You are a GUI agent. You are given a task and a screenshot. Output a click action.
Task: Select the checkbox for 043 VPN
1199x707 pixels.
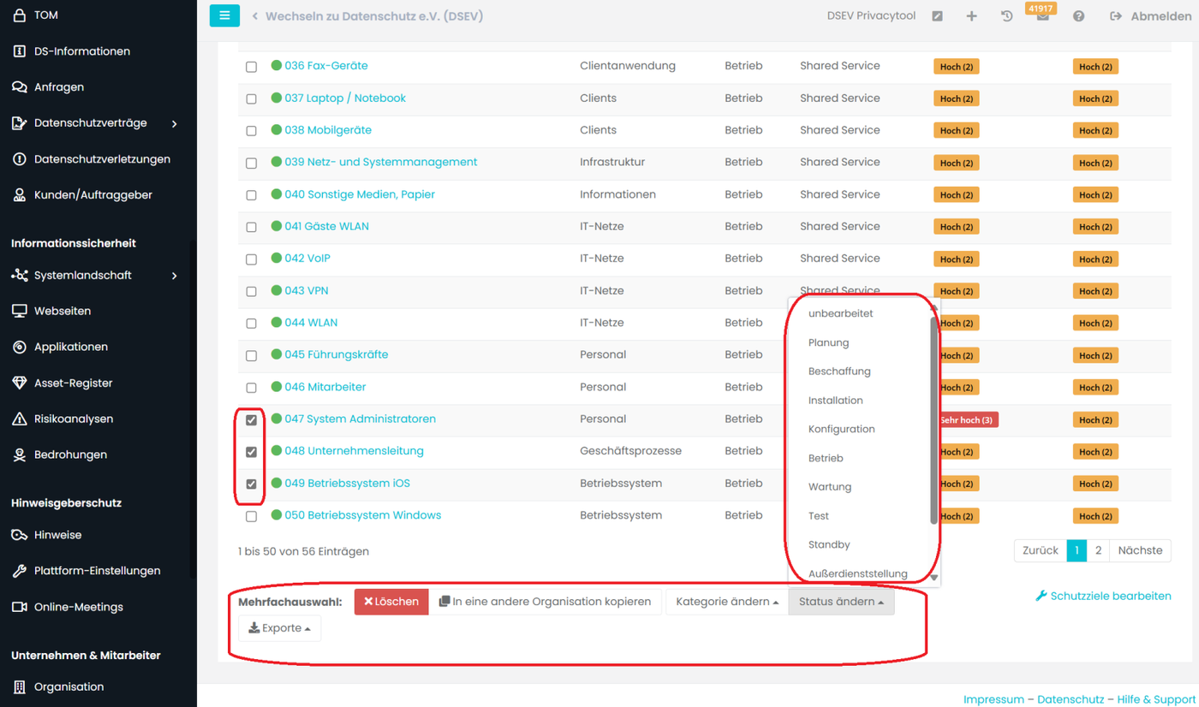[251, 292]
